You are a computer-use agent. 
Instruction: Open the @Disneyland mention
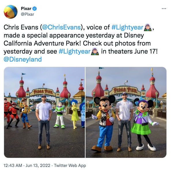click(x=23, y=59)
